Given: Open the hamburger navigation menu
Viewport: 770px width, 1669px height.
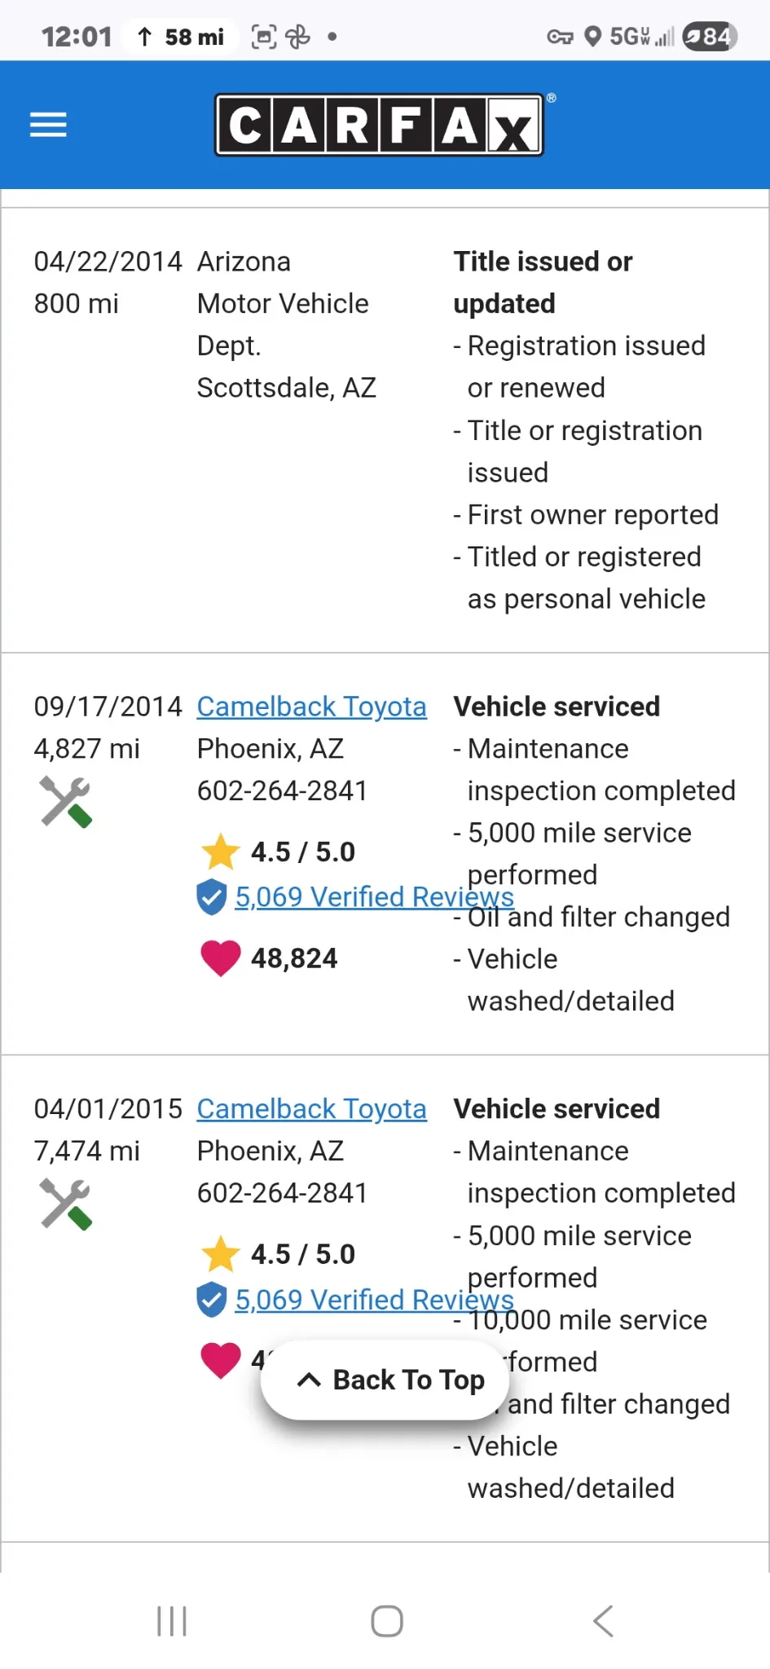Looking at the screenshot, I should [x=48, y=125].
